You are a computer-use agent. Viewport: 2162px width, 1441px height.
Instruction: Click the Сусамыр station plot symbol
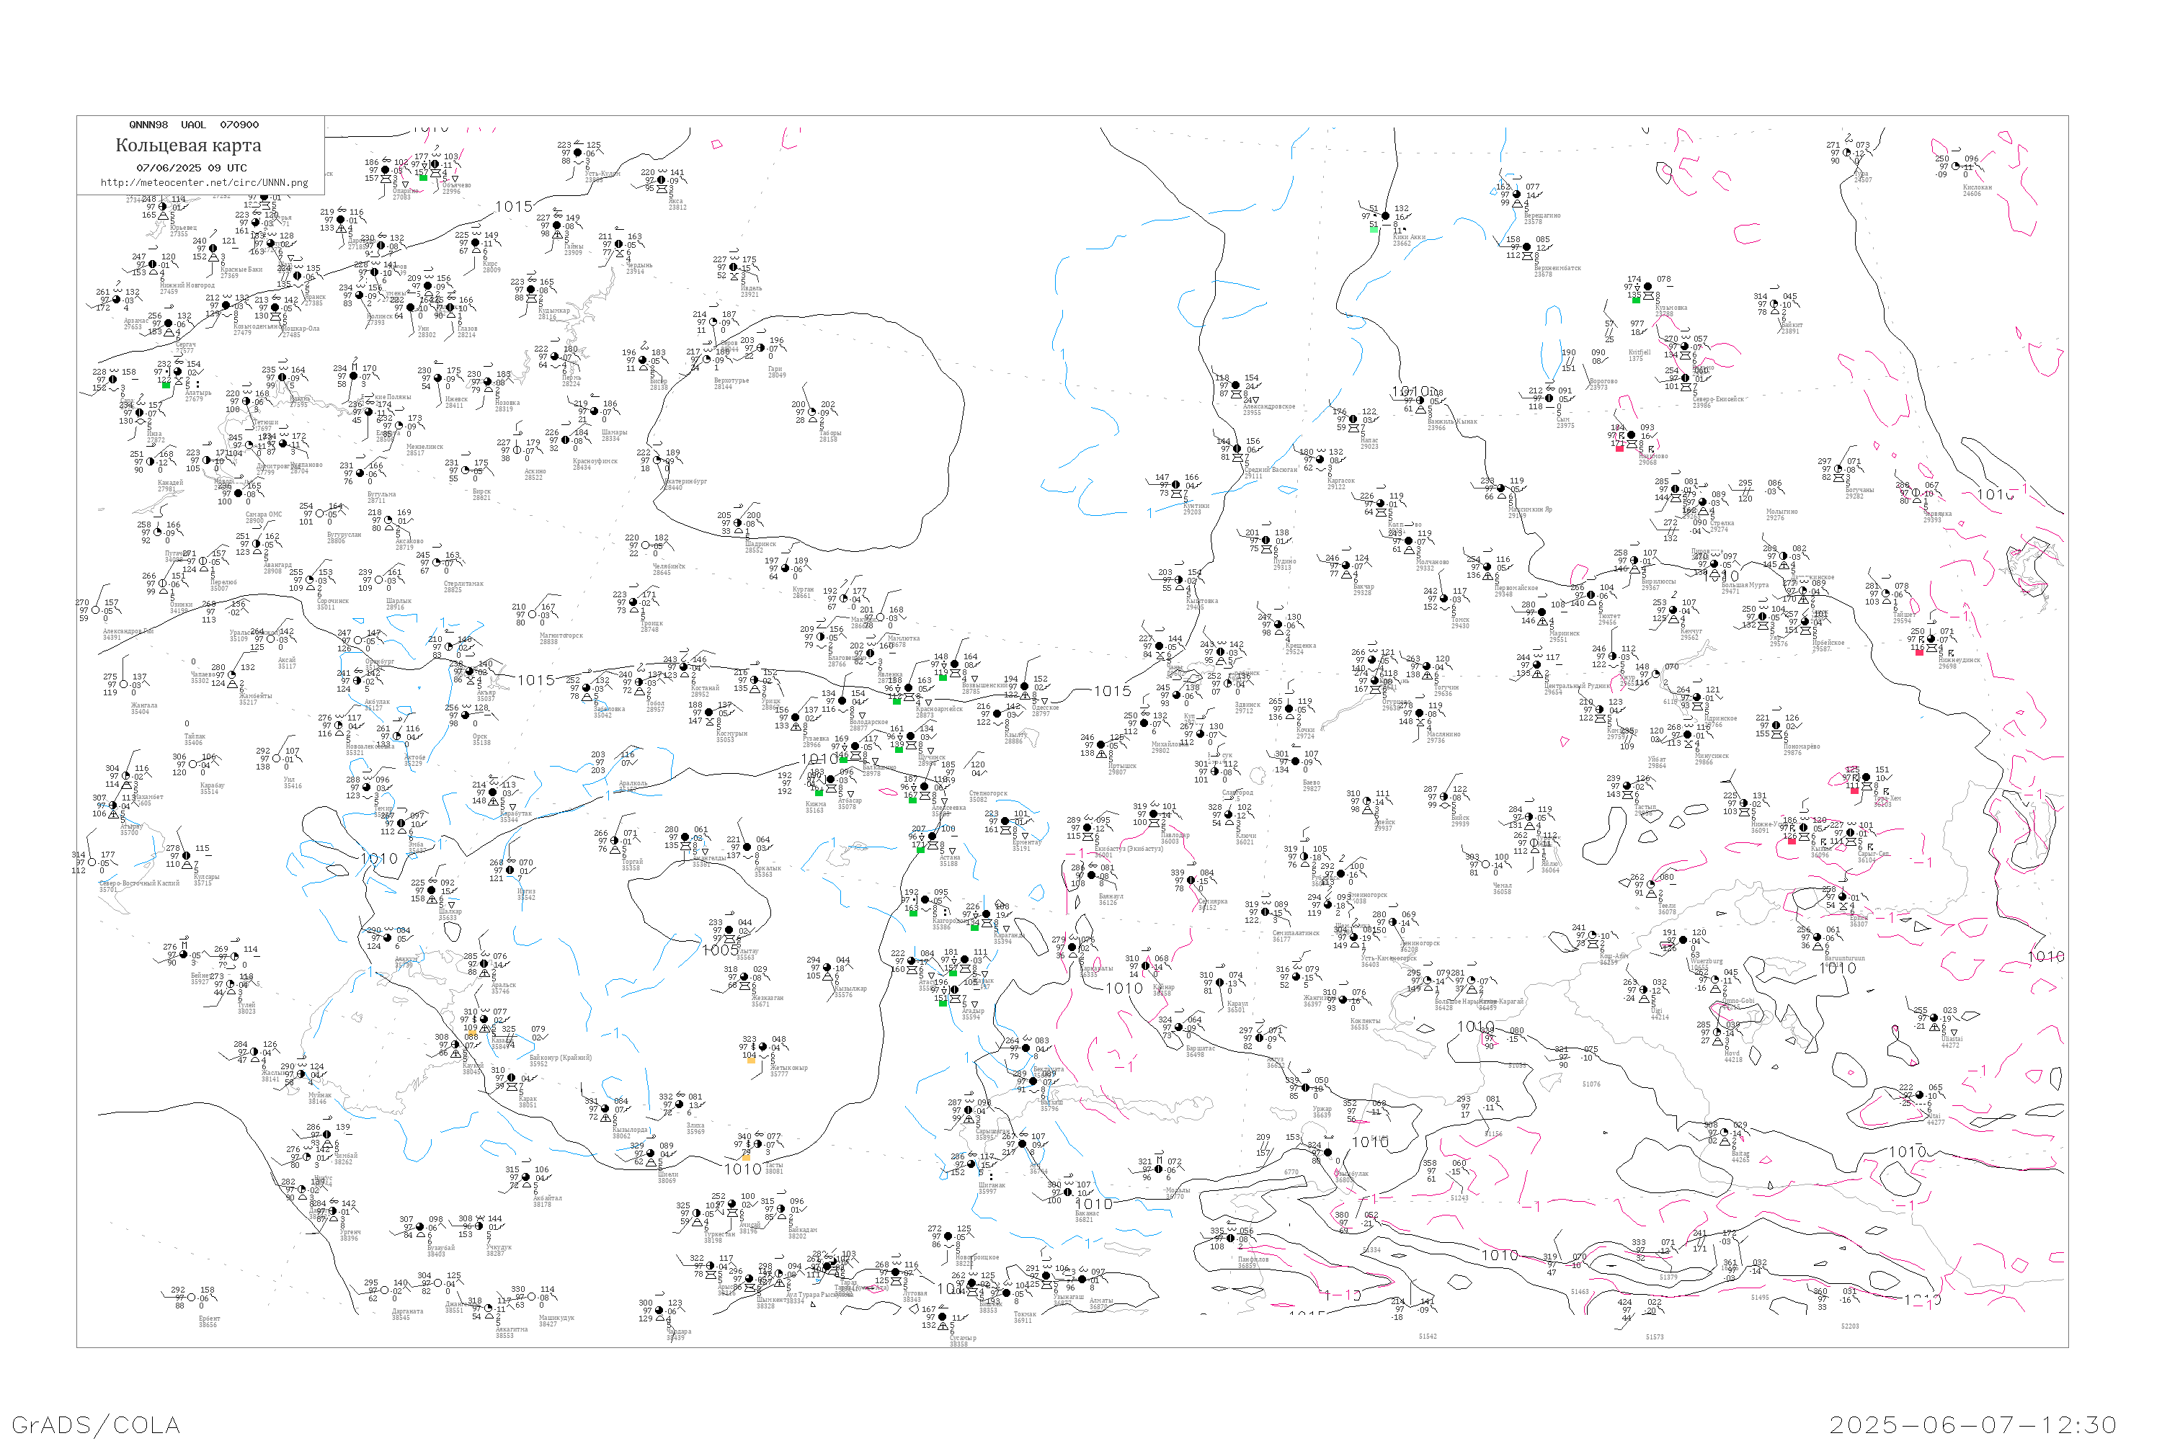click(x=942, y=1317)
